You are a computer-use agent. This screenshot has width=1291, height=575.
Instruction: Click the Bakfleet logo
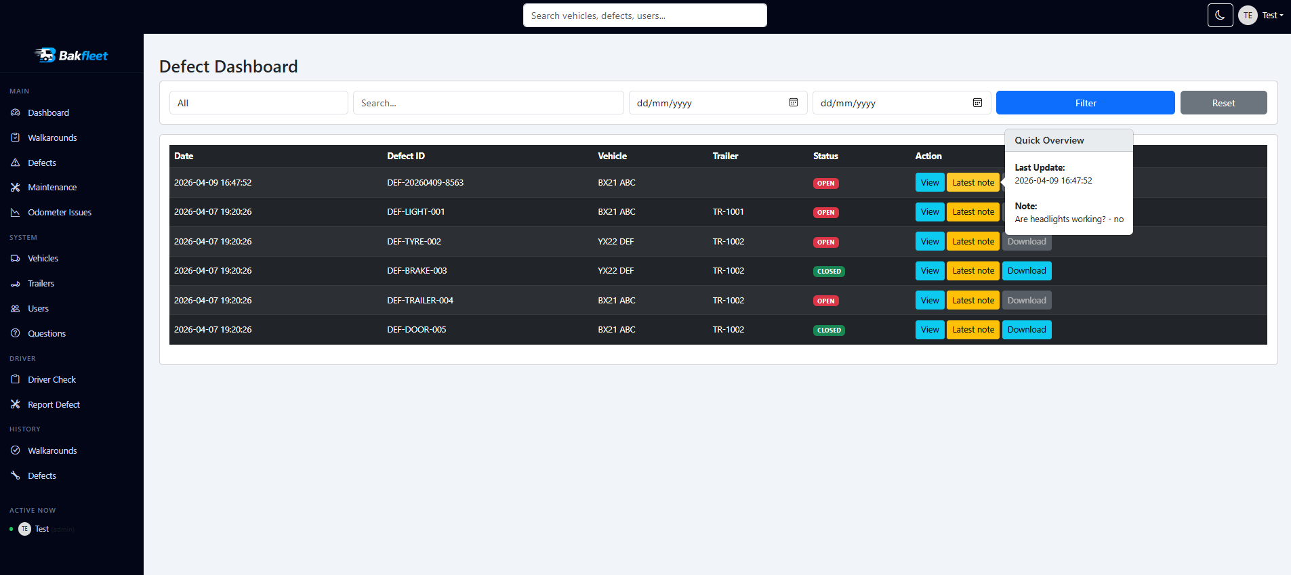[x=72, y=56]
